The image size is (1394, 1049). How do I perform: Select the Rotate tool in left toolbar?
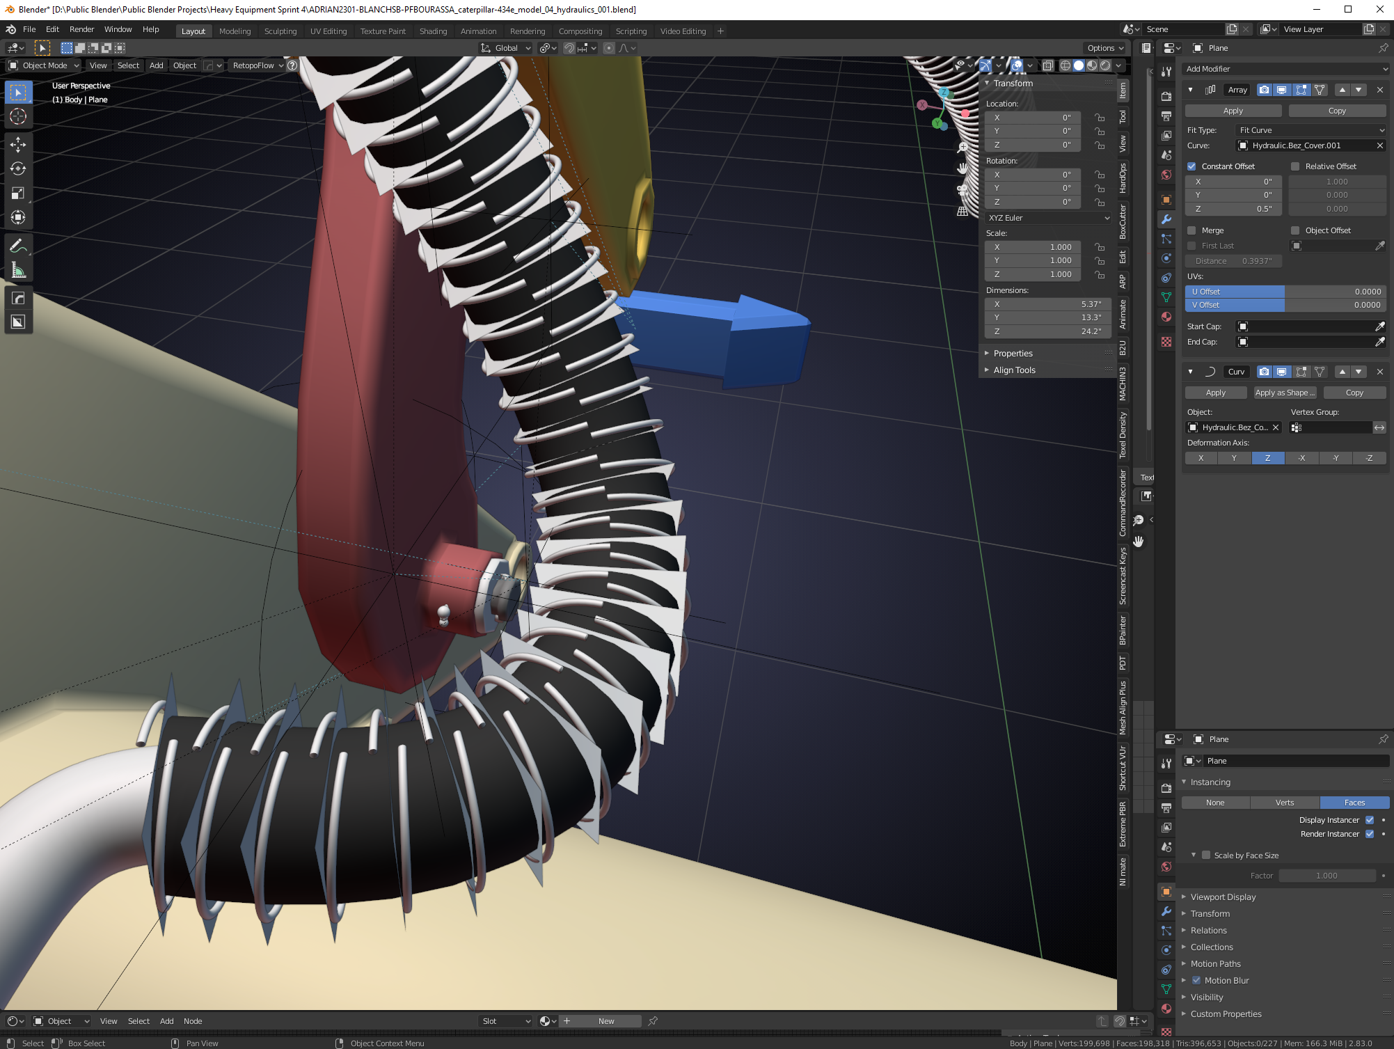(x=18, y=168)
